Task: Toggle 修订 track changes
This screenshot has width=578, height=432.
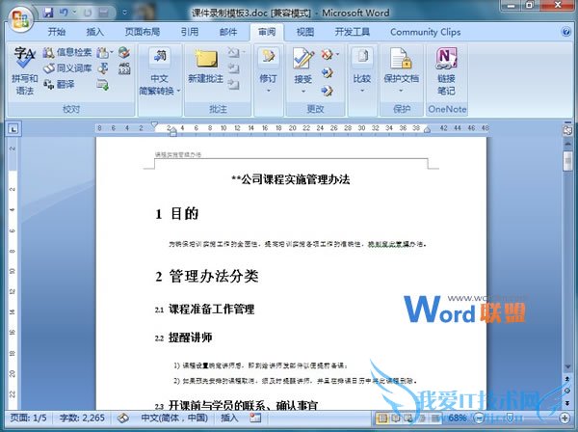Action: (x=269, y=62)
